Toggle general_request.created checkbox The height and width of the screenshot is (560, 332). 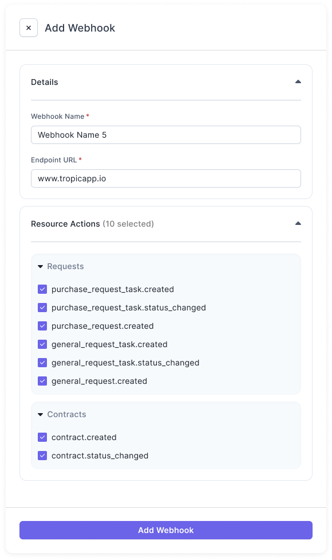[42, 381]
